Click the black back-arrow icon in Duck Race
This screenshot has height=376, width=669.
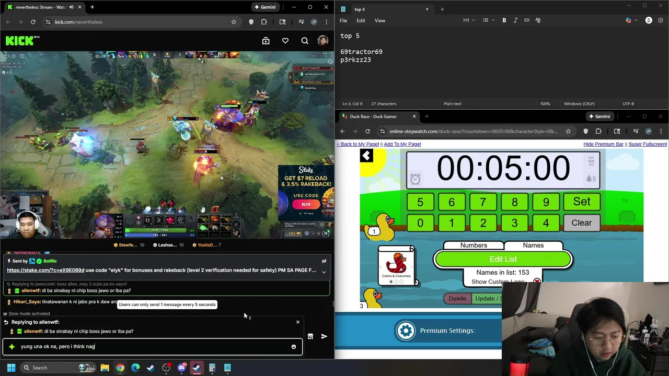[366, 156]
